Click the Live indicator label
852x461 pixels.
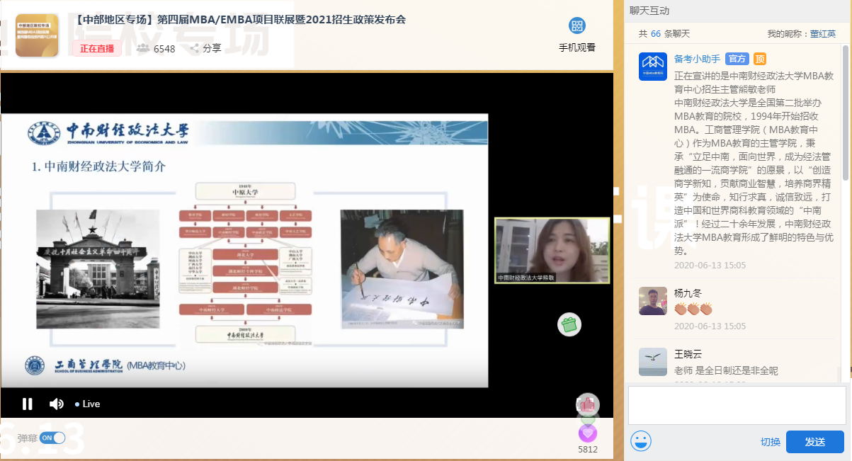[88, 404]
